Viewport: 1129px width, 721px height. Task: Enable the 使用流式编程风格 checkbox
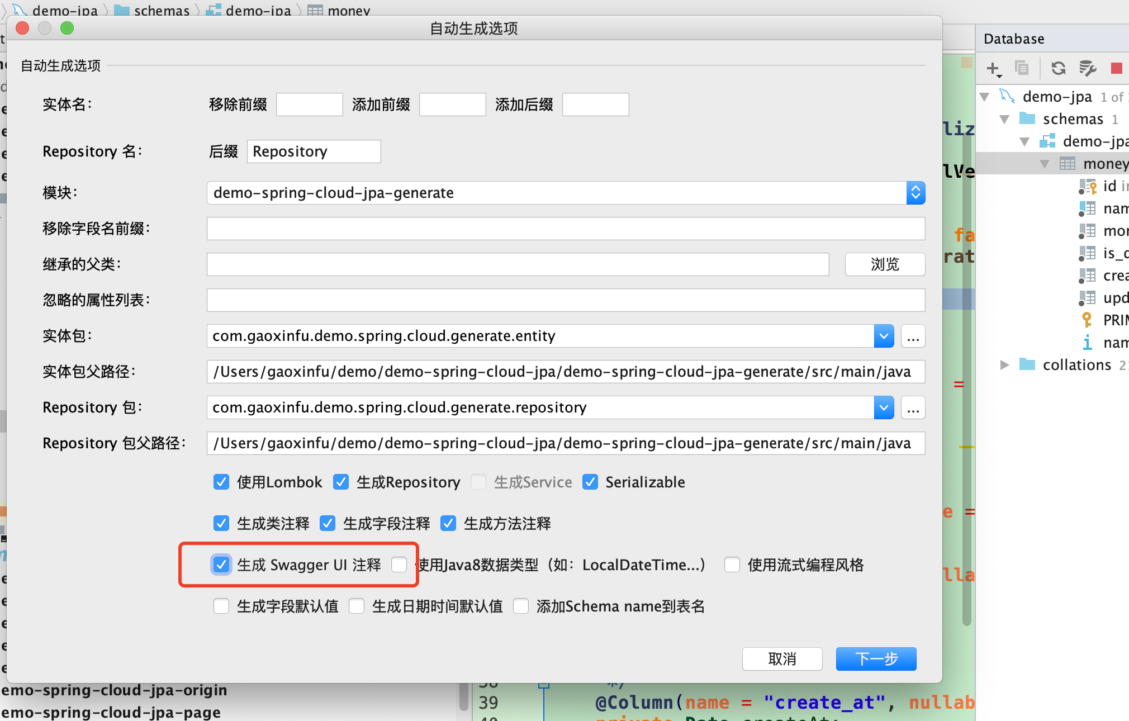tap(732, 565)
